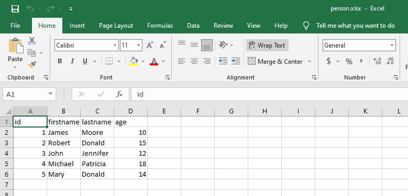Viewport: 408px width, 196px height.
Task: Open the File tab
Action: (x=15, y=26)
